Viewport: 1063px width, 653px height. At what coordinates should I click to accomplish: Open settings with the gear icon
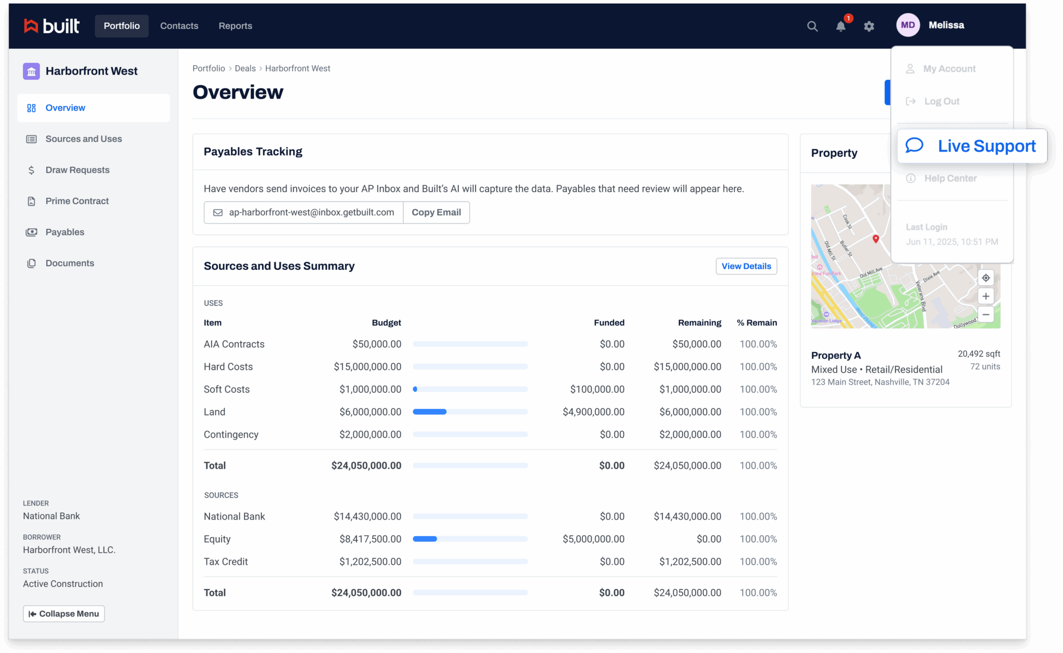pyautogui.click(x=869, y=26)
